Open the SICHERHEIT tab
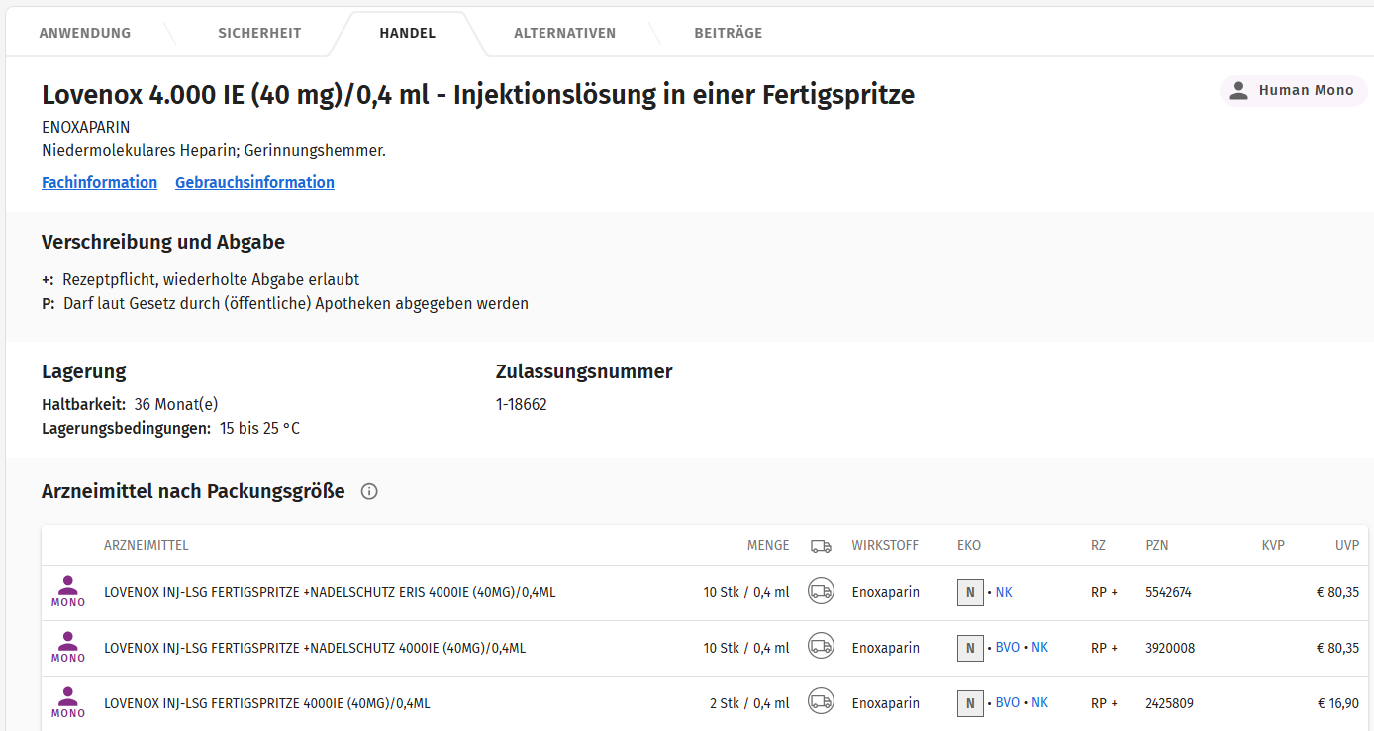1374x731 pixels. [x=259, y=33]
